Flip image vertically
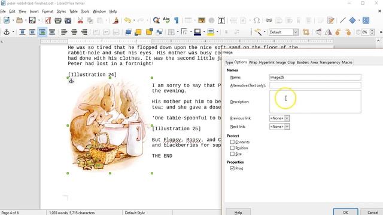Image resolution: width=383 pixels, height=215 pixels. (318, 32)
